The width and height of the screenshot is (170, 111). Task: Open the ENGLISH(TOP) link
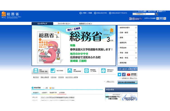[x=101, y=13]
